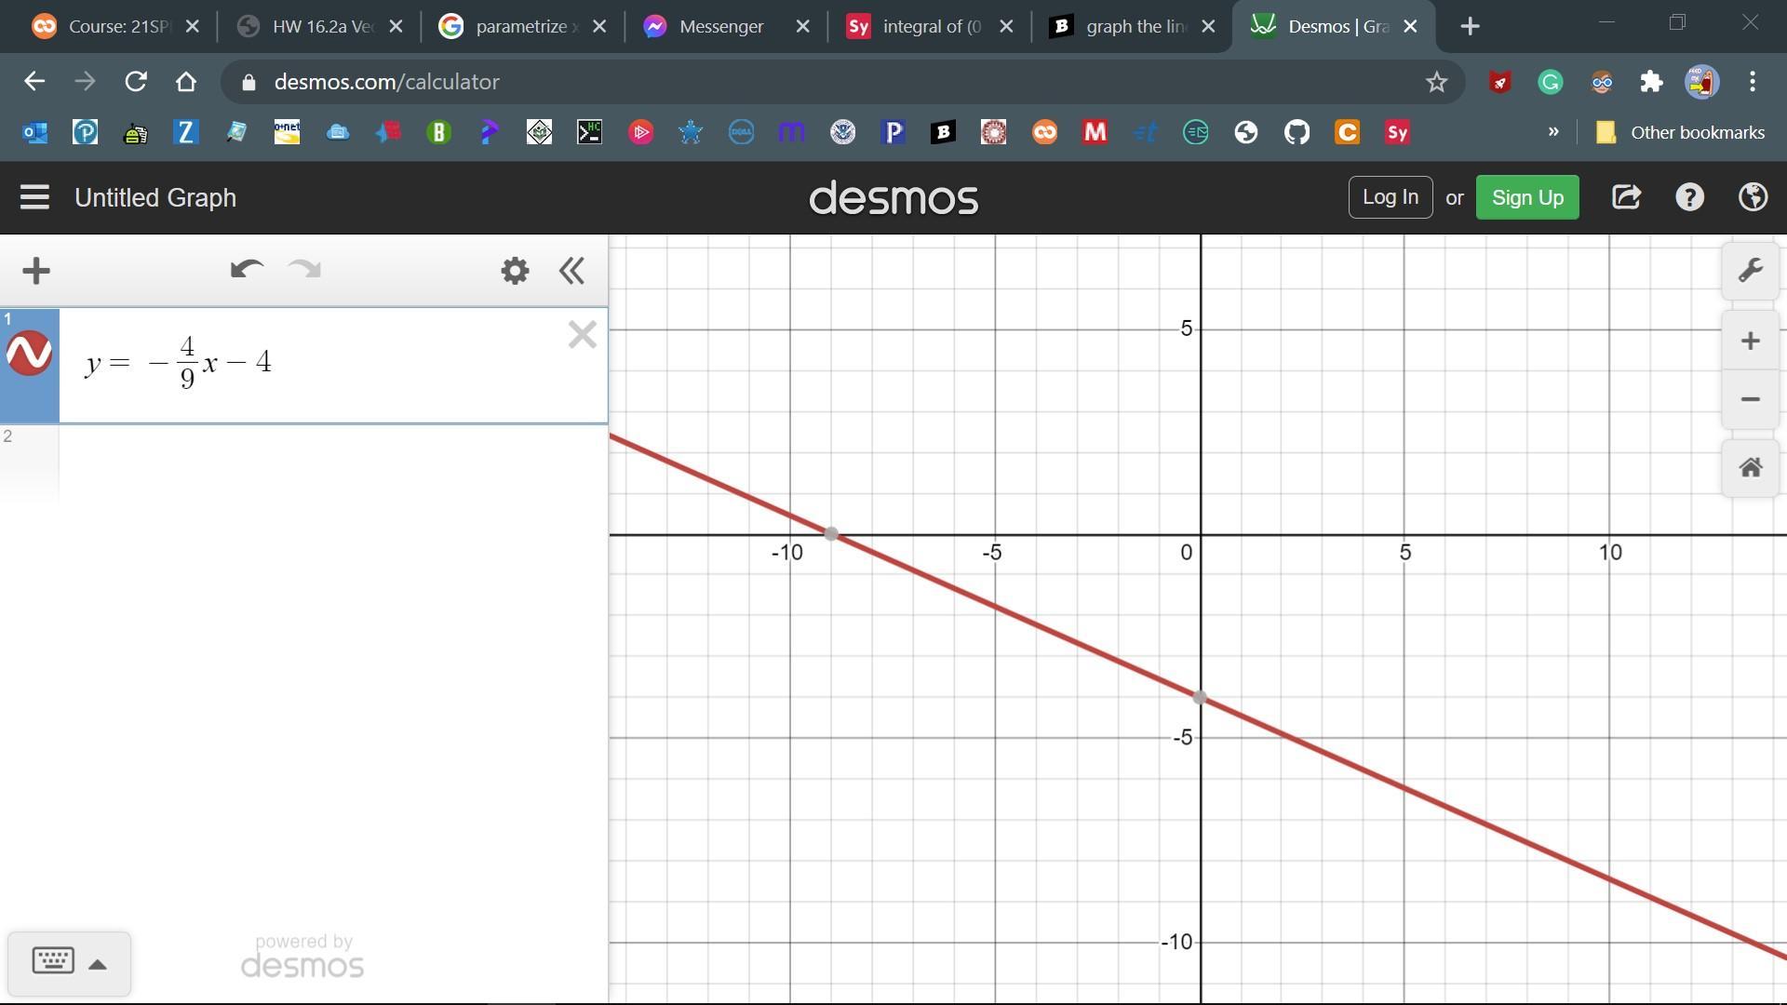The height and width of the screenshot is (1005, 1787).
Task: Hide the expression list panel
Action: click(x=571, y=271)
